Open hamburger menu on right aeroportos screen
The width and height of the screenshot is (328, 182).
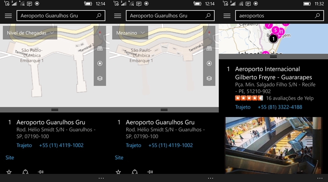[227, 16]
